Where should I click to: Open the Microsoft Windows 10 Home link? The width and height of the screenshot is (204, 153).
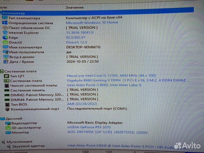pyautogui.click(x=92, y=23)
